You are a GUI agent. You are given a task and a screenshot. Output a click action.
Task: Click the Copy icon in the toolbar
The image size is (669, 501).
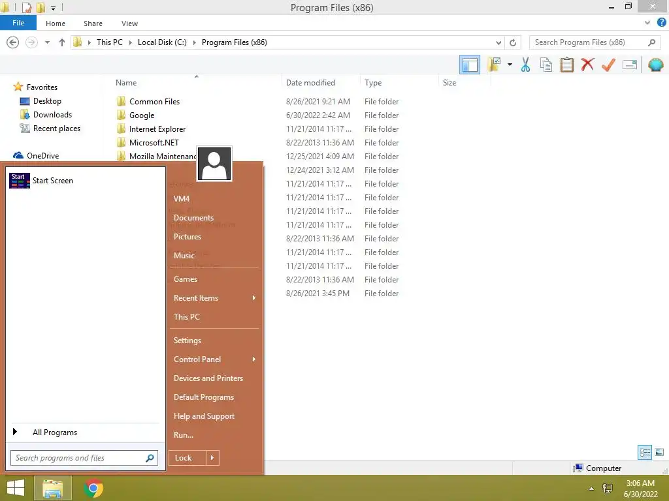(x=546, y=65)
